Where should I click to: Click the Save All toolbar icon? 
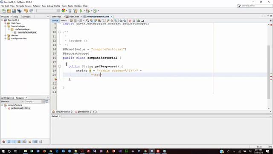(19, 11)
